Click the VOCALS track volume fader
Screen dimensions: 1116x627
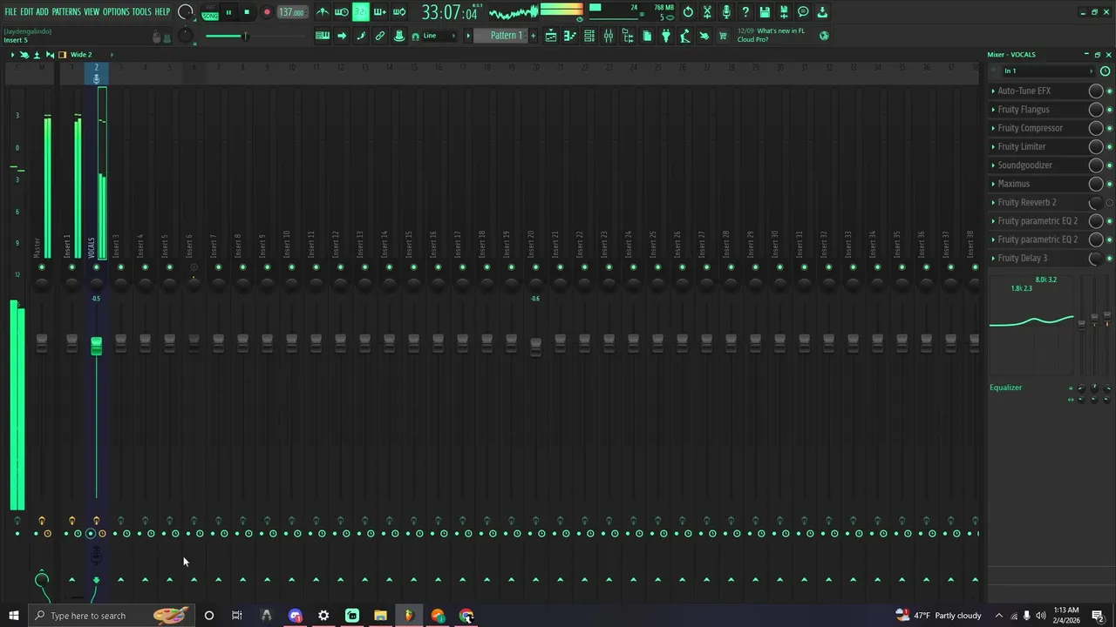click(x=96, y=346)
